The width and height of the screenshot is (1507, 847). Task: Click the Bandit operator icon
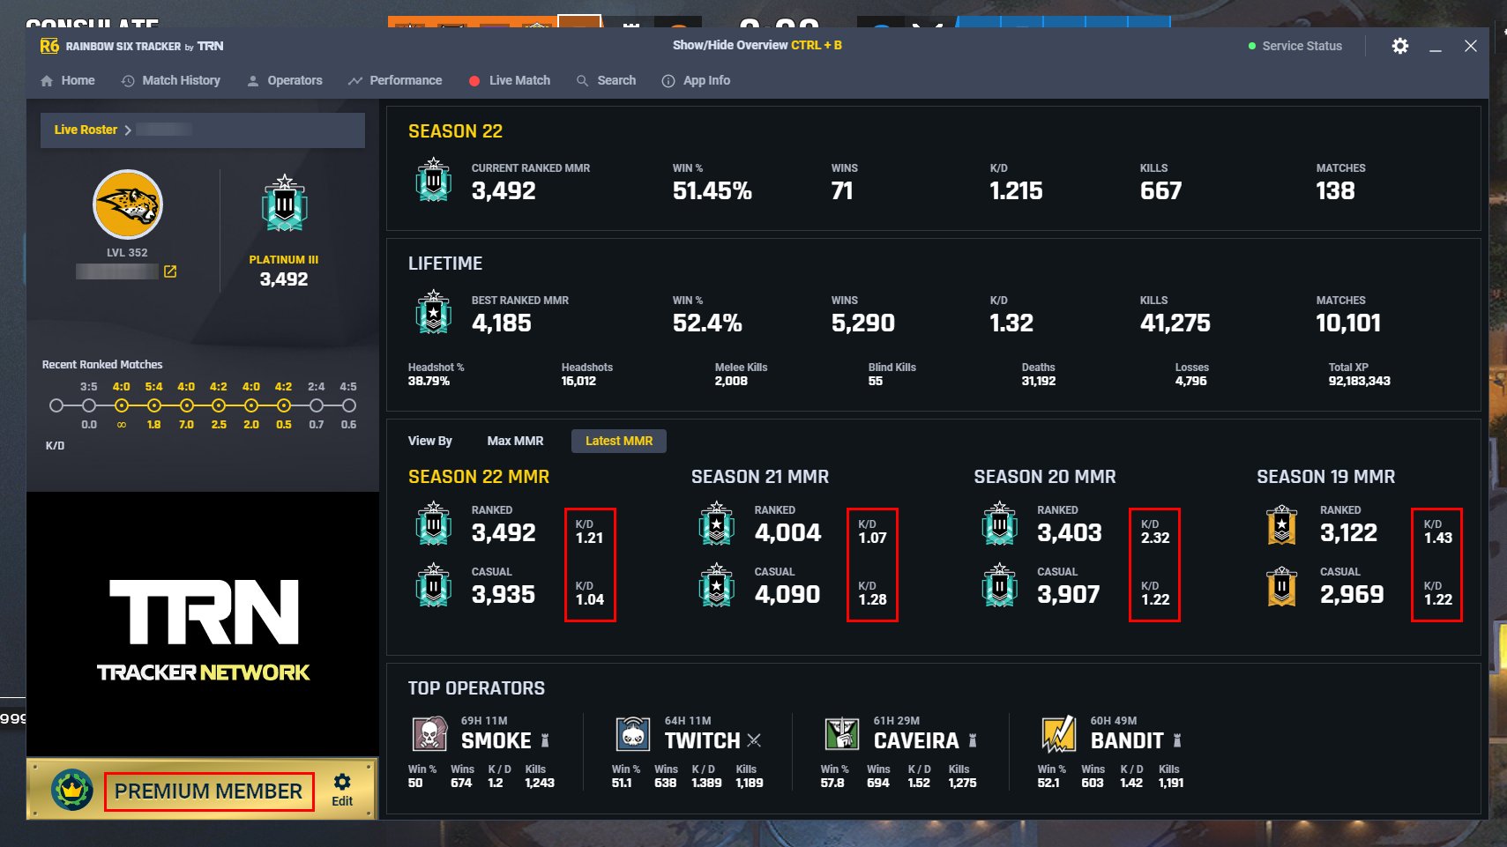coord(1058,733)
